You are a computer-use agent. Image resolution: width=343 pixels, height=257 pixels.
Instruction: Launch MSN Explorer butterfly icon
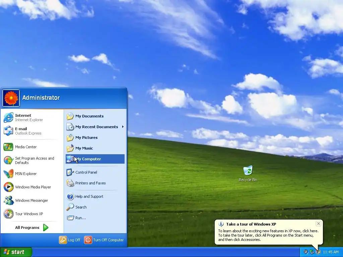point(8,174)
